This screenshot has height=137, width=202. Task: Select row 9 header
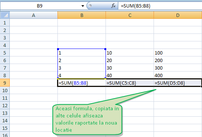pyautogui.click(x=5, y=83)
